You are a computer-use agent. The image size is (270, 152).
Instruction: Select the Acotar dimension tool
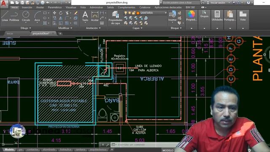[94, 16]
